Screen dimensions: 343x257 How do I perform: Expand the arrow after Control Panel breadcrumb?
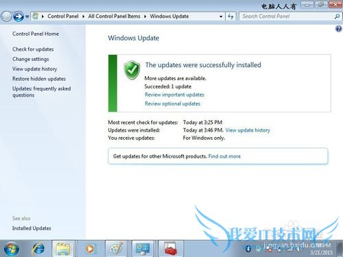click(83, 16)
